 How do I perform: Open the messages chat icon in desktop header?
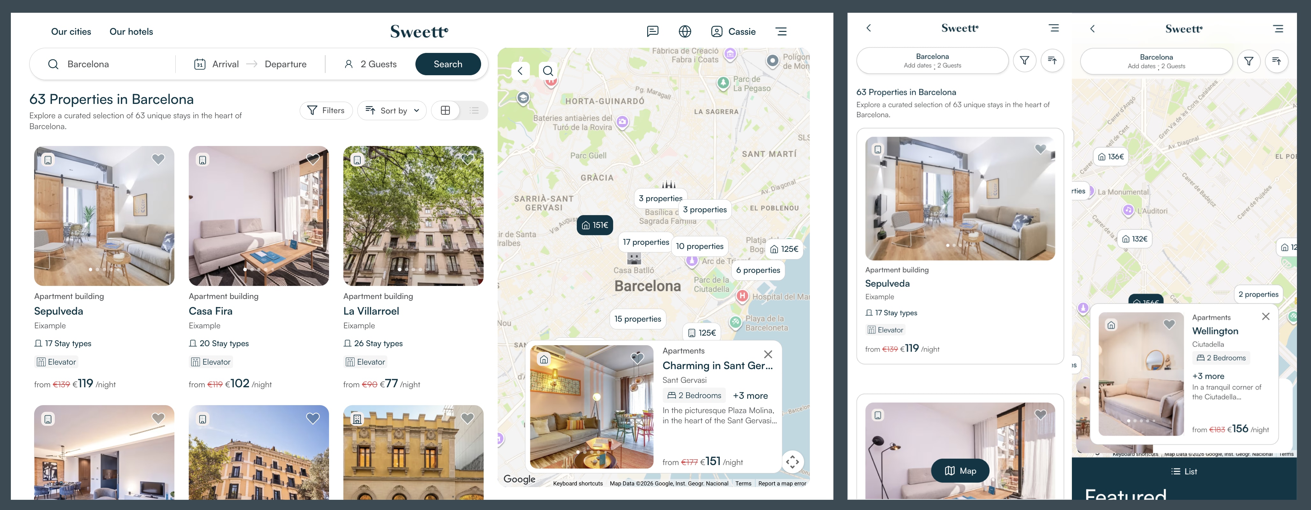pos(652,32)
